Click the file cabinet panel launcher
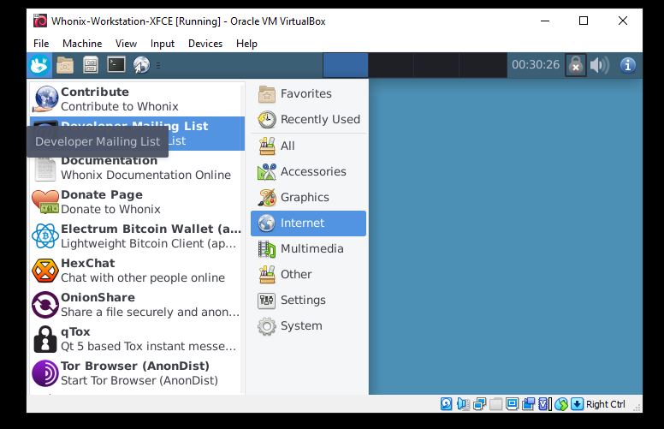Screen dimensions: 664x429 [x=91, y=65]
